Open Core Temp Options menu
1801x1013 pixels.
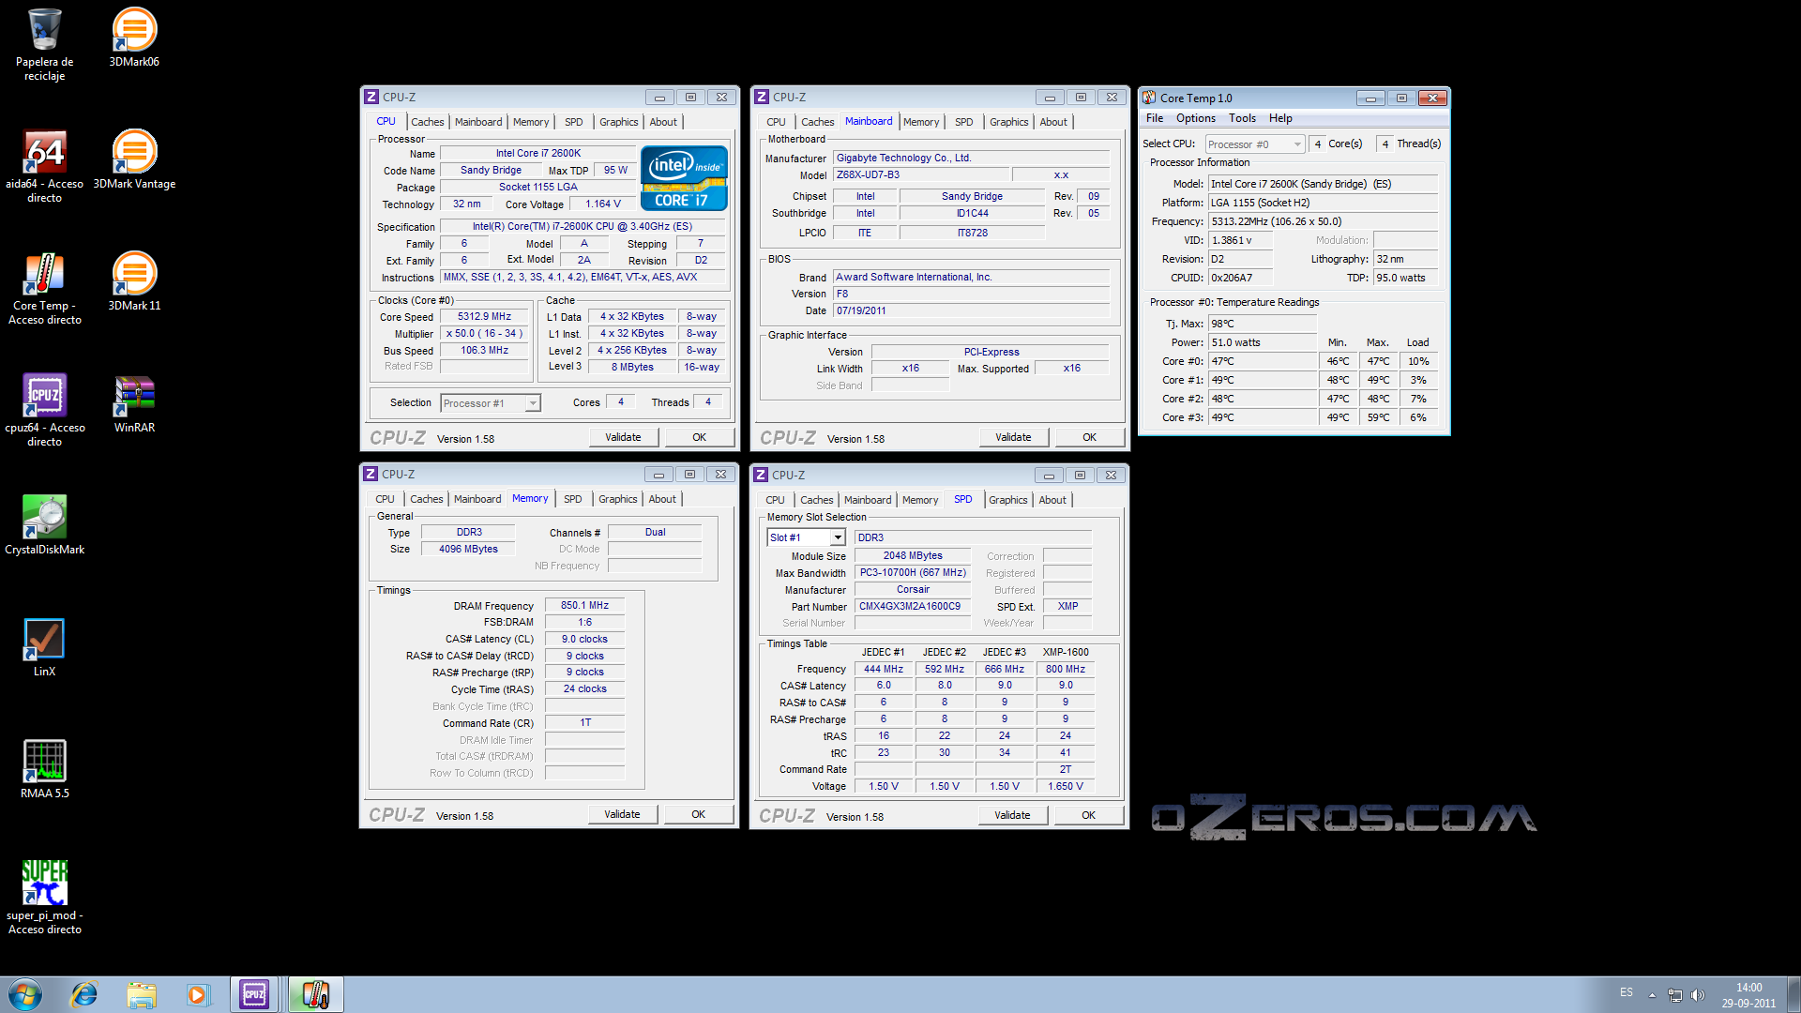coord(1195,118)
